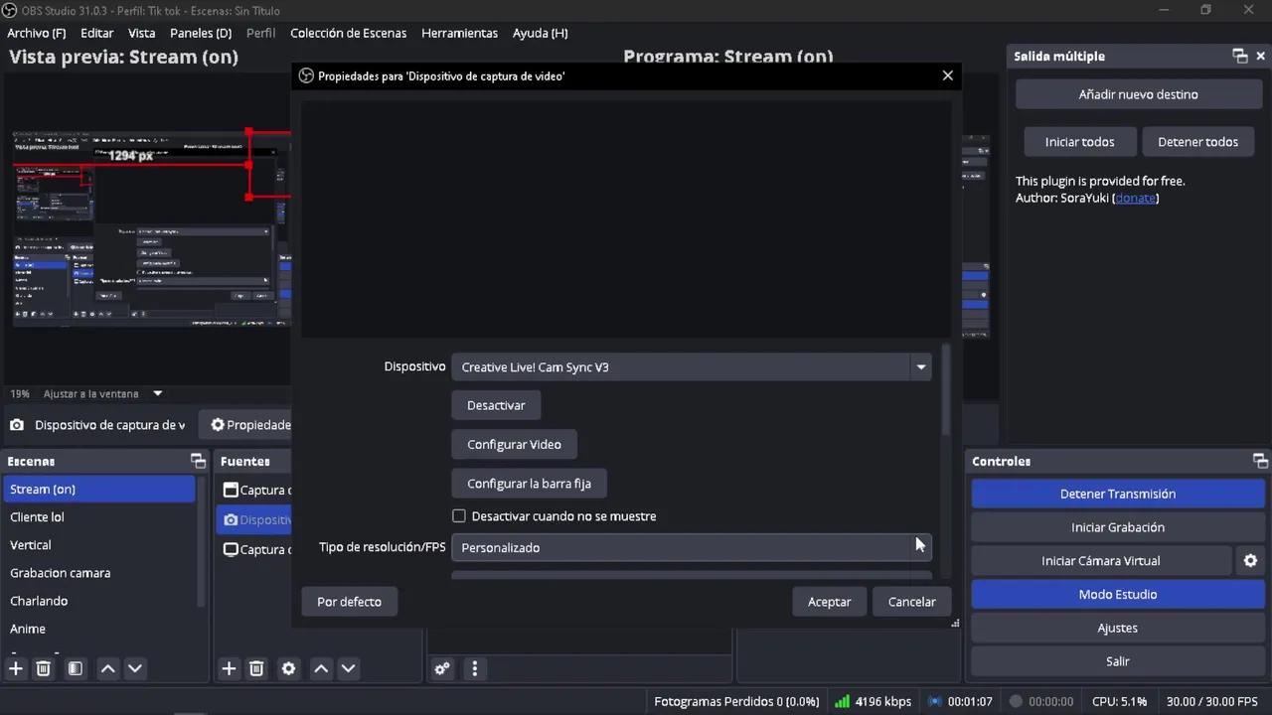1272x715 pixels.
Task: Click Iniciar Grabación button
Action: (x=1118, y=527)
